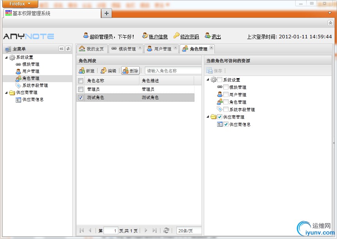The image size is (337, 239).
Task: Open the 20条/页 page size combo box
Action: tap(189, 231)
